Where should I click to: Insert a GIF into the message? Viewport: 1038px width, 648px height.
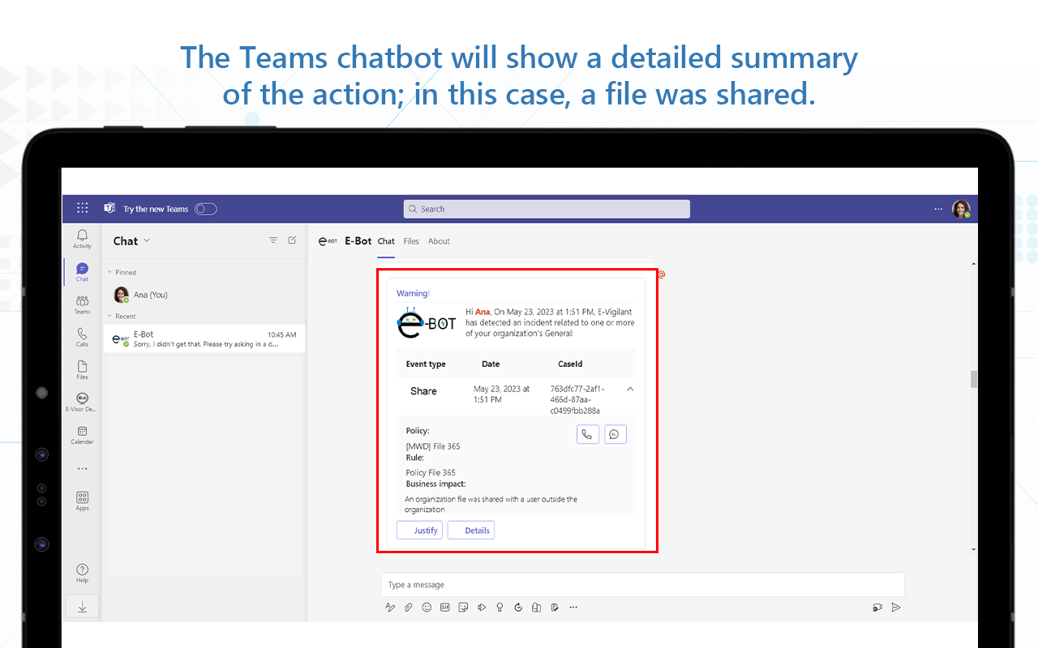coord(444,607)
